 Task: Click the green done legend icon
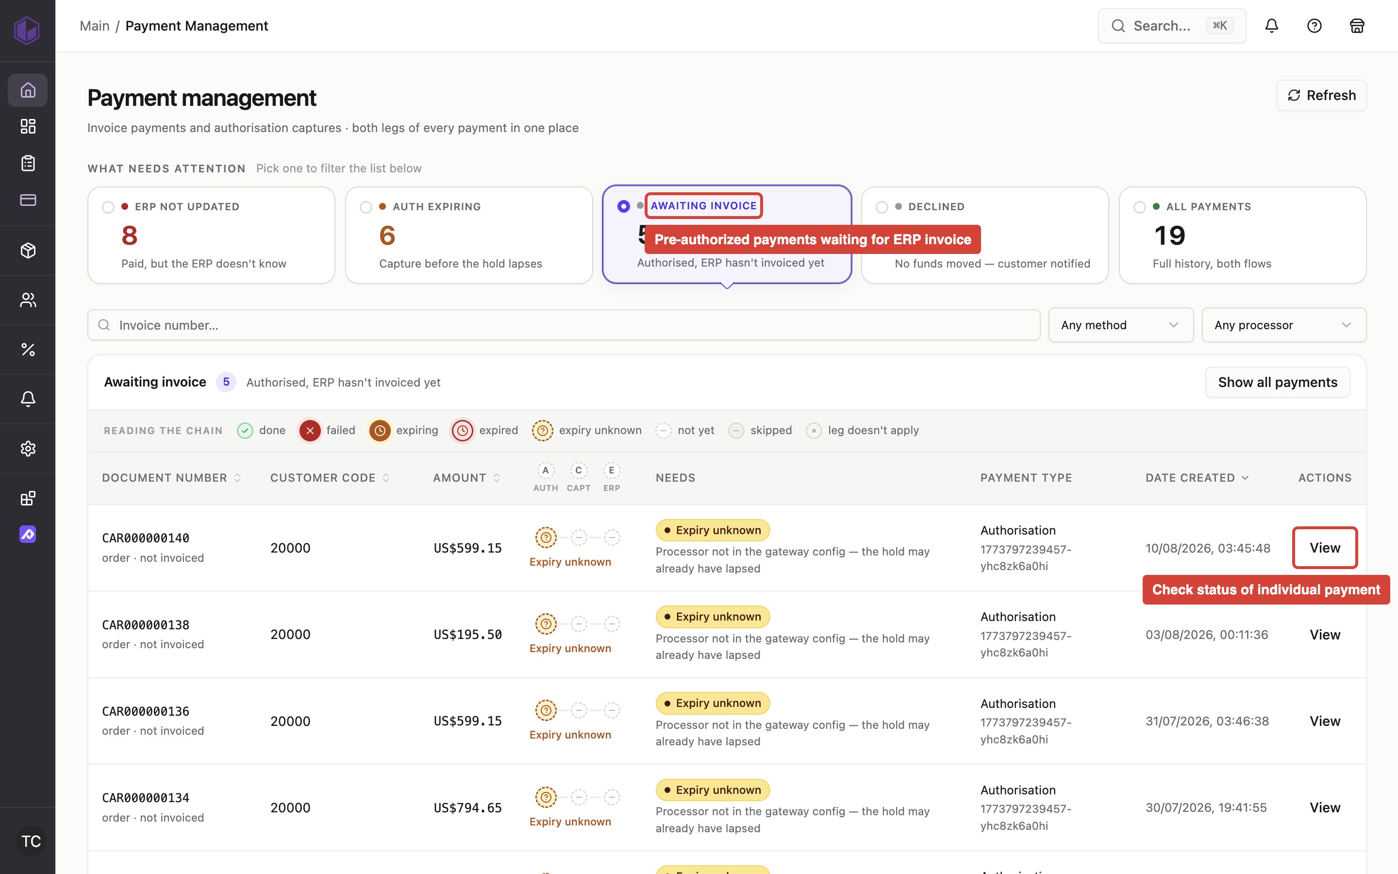pyautogui.click(x=245, y=431)
